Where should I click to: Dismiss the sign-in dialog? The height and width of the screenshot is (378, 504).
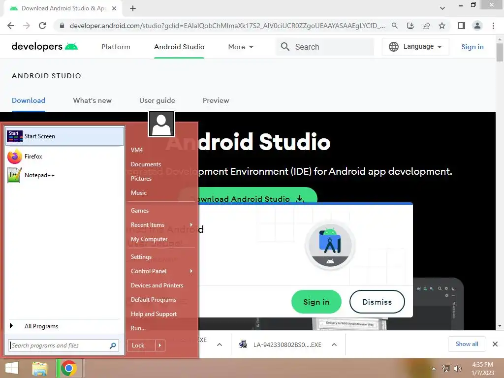pyautogui.click(x=377, y=302)
